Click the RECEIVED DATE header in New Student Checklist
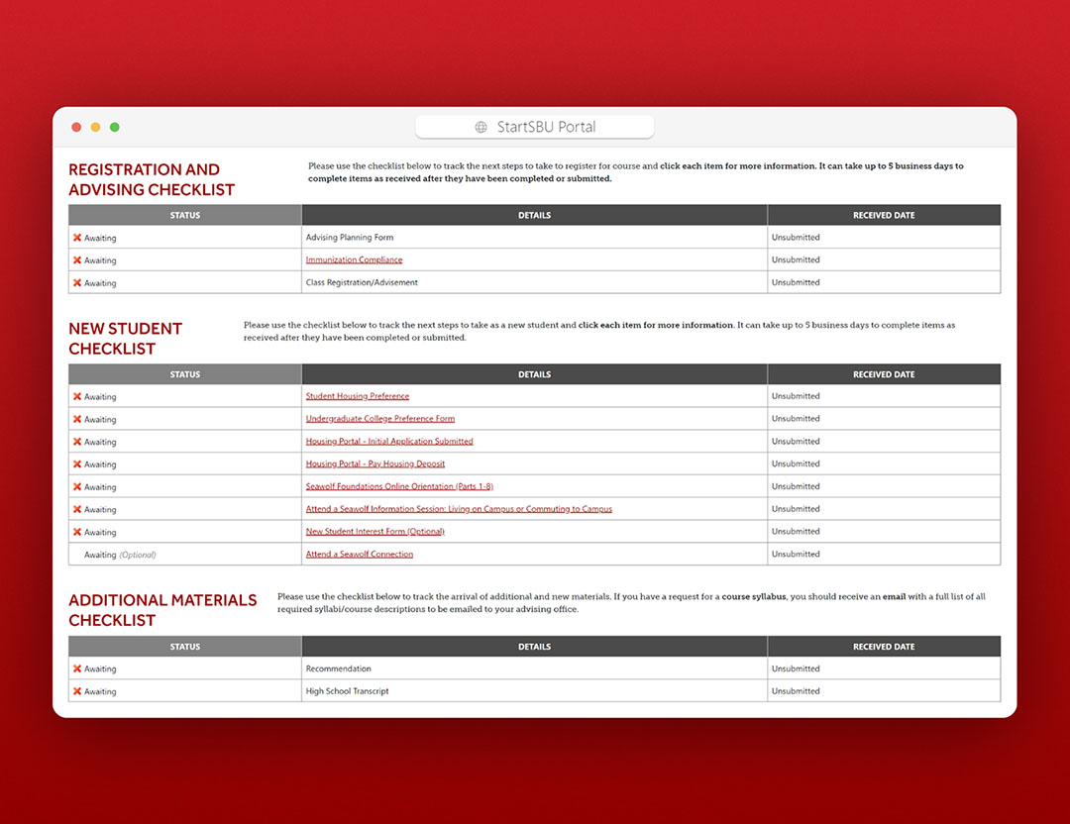The image size is (1070, 824). pos(884,374)
